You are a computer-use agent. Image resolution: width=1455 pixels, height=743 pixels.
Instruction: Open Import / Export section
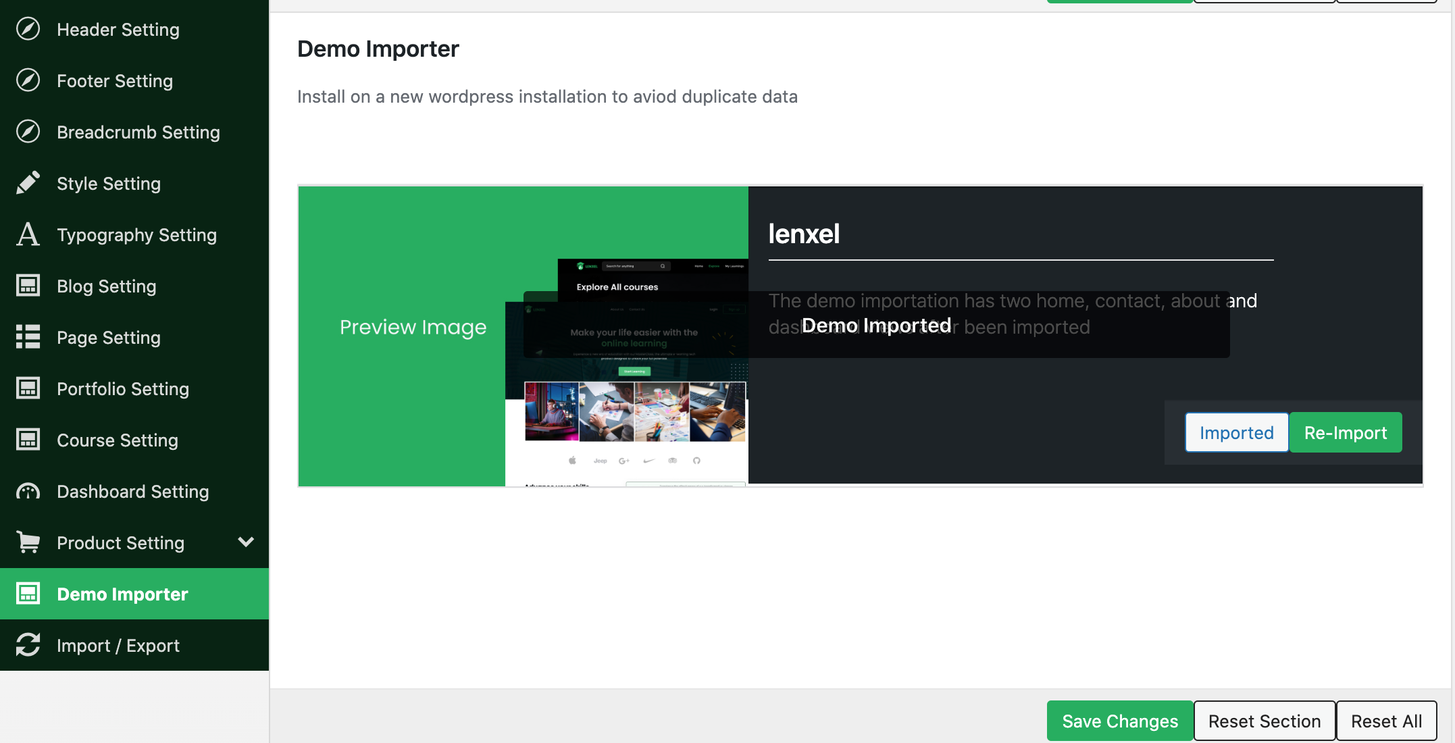tap(134, 645)
